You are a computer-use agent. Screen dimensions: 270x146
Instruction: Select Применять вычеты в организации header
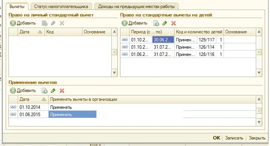point(152,99)
